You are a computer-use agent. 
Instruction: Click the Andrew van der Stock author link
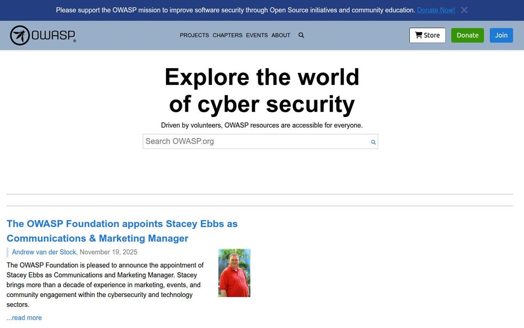pos(44,252)
